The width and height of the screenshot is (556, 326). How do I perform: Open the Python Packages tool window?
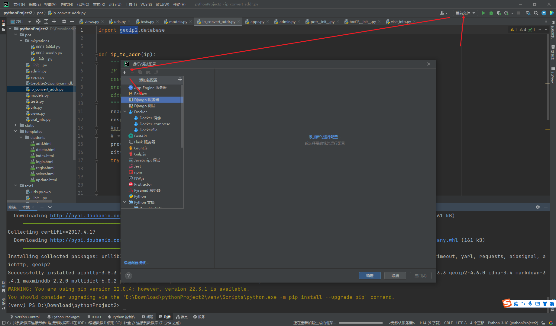pyautogui.click(x=63, y=317)
